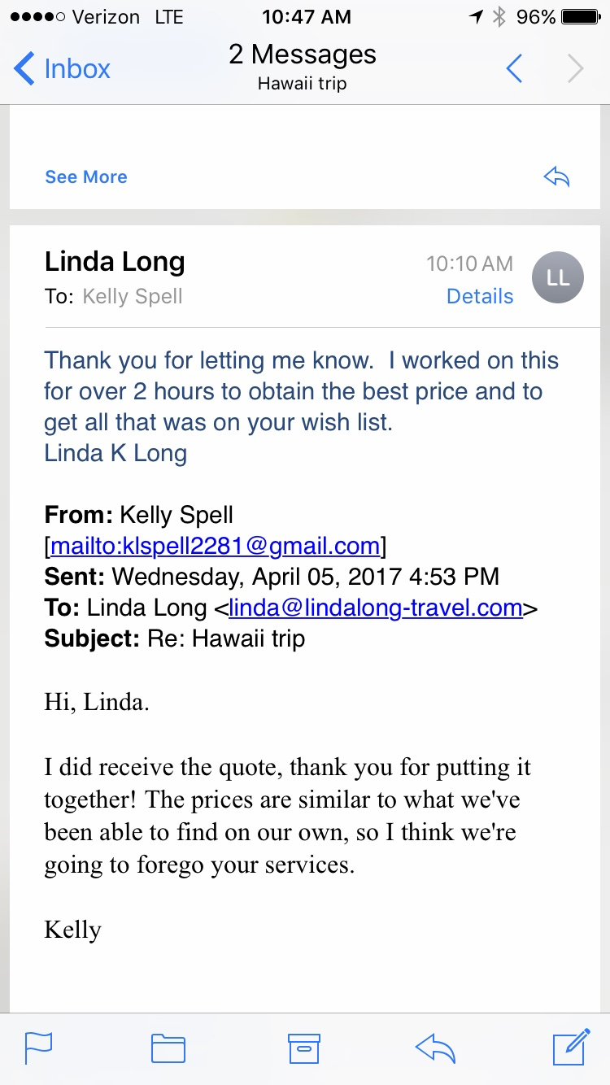The image size is (610, 1085).
Task: Tap sender name Linda Long
Action: pyautogui.click(x=115, y=262)
